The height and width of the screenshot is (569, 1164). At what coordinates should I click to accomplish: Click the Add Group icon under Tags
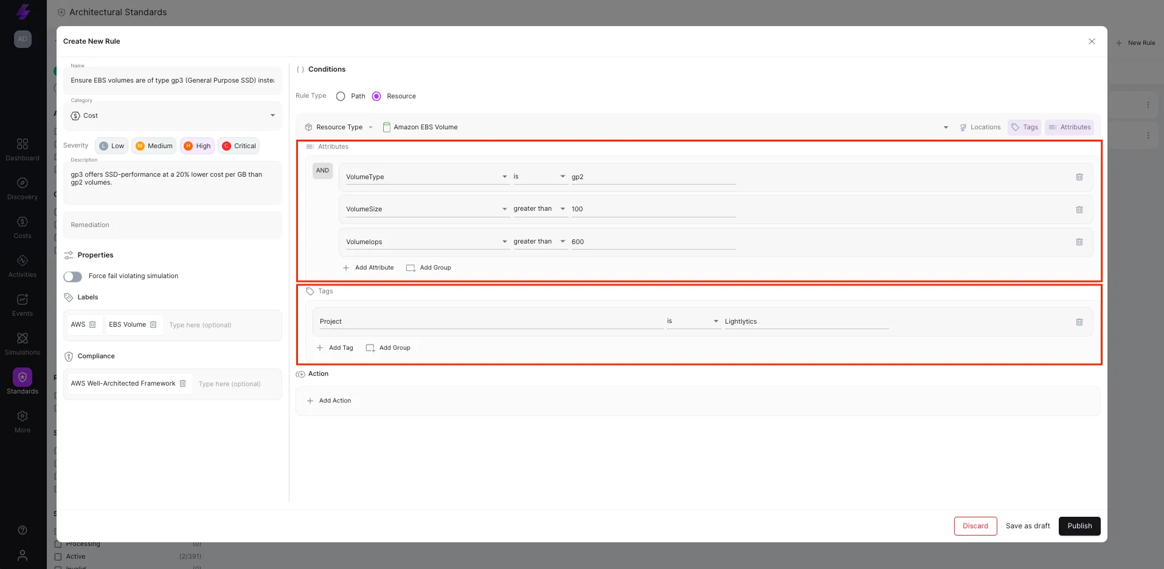pos(370,348)
